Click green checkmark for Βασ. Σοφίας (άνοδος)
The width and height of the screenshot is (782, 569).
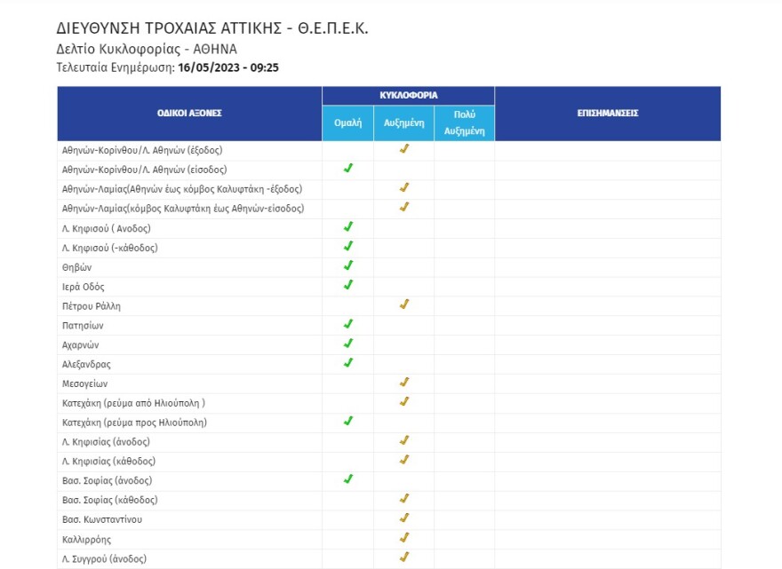point(348,479)
